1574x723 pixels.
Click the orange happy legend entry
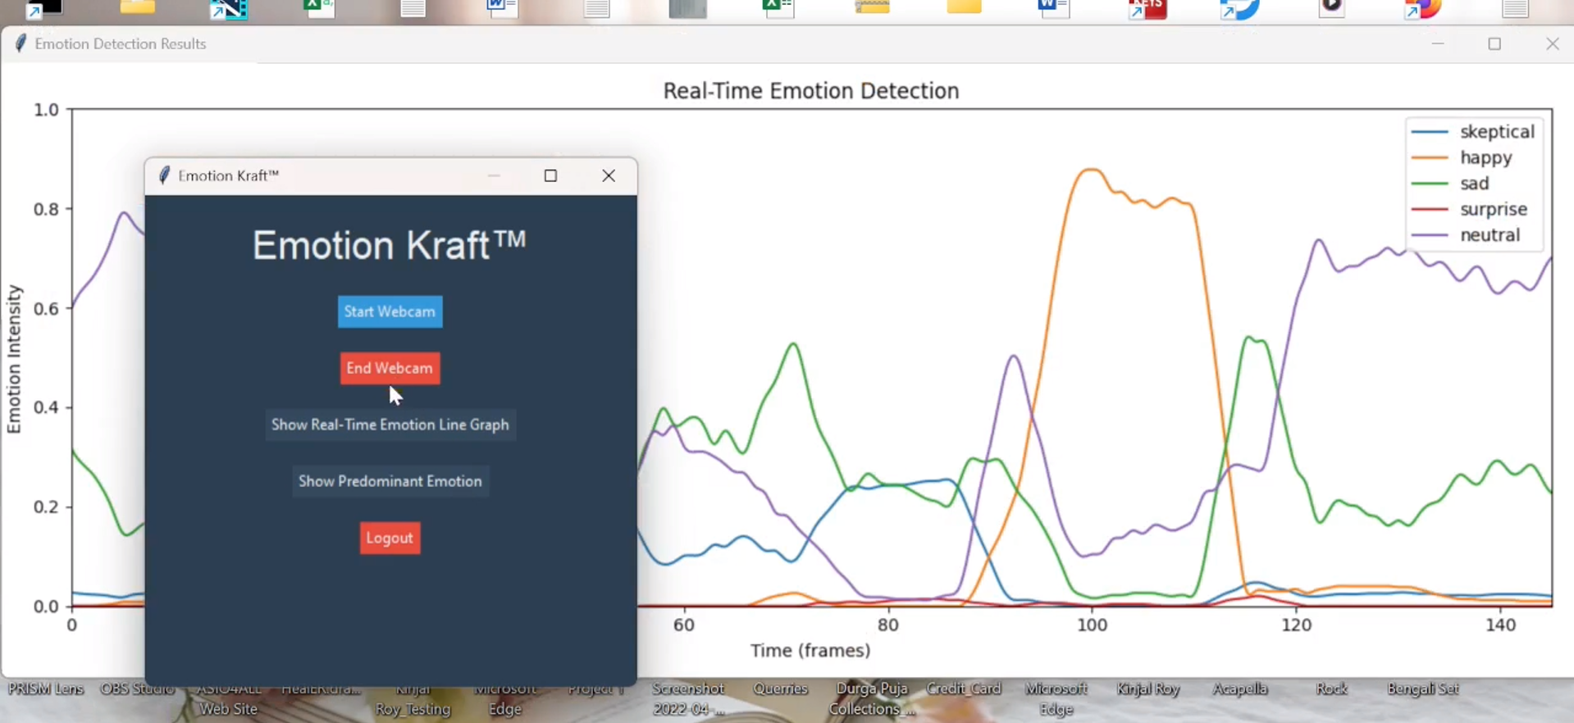[1485, 157]
